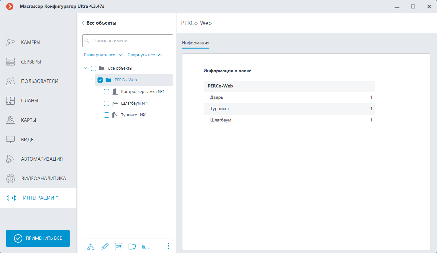
Task: Tick the Все объекты root checkbox
Action: (x=94, y=68)
